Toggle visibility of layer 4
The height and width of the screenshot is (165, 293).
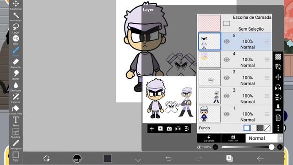click(x=227, y=60)
